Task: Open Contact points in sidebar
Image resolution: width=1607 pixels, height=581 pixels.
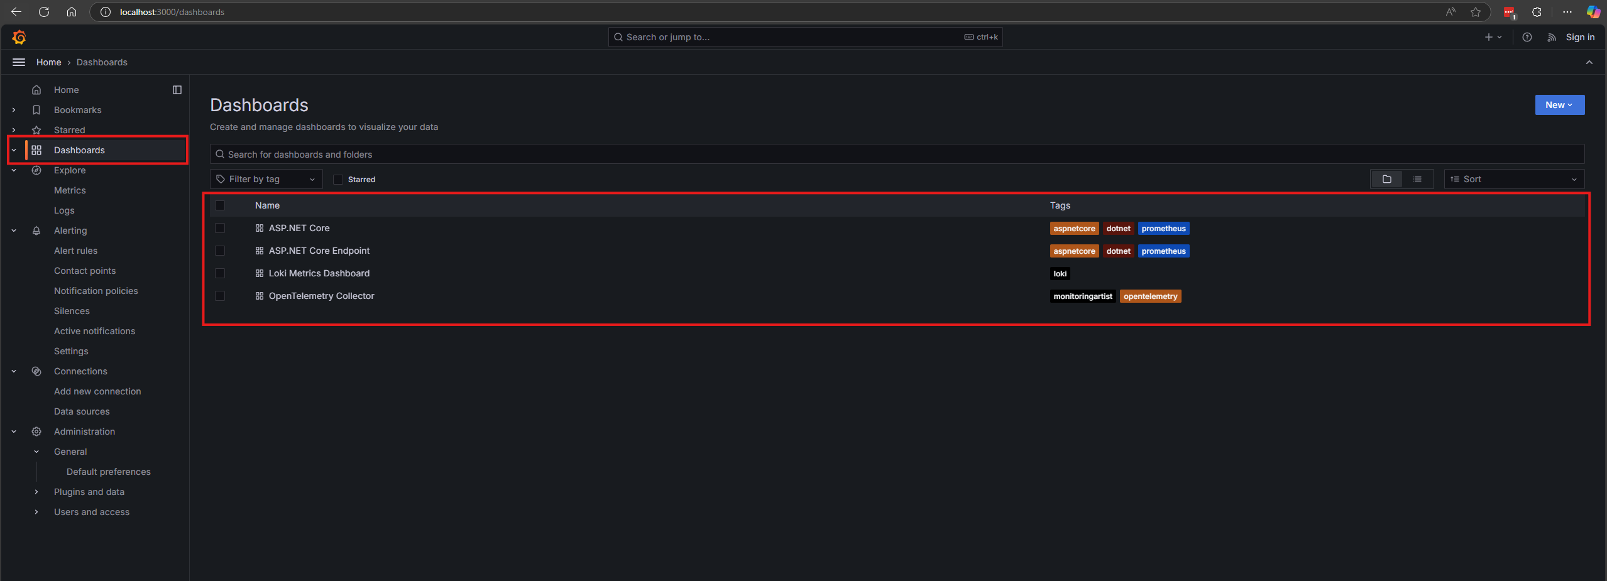Action: (85, 271)
